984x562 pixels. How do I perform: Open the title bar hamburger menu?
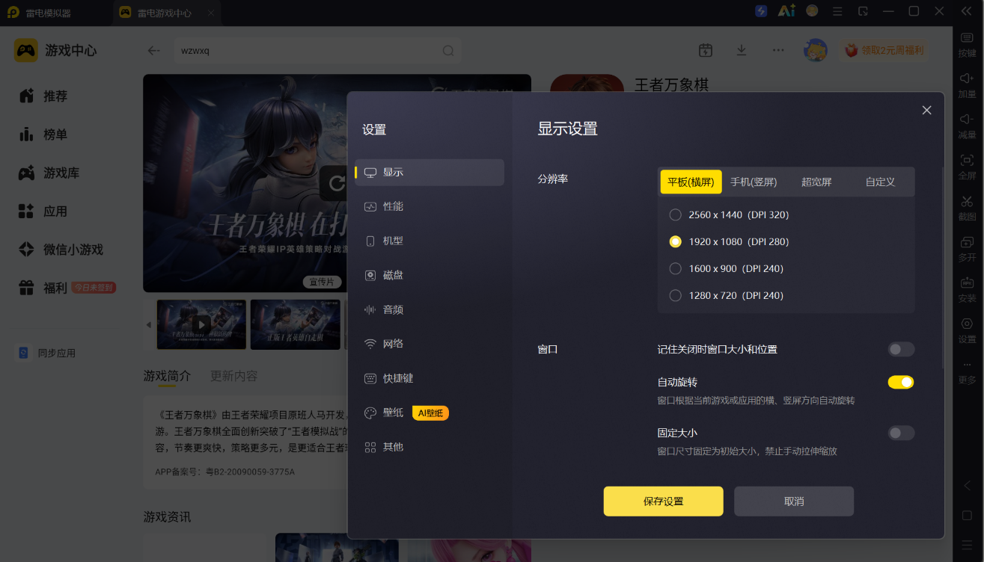838,11
